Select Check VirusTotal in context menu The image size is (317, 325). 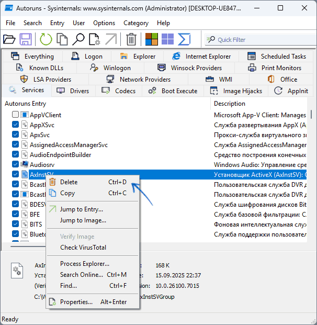(83, 248)
